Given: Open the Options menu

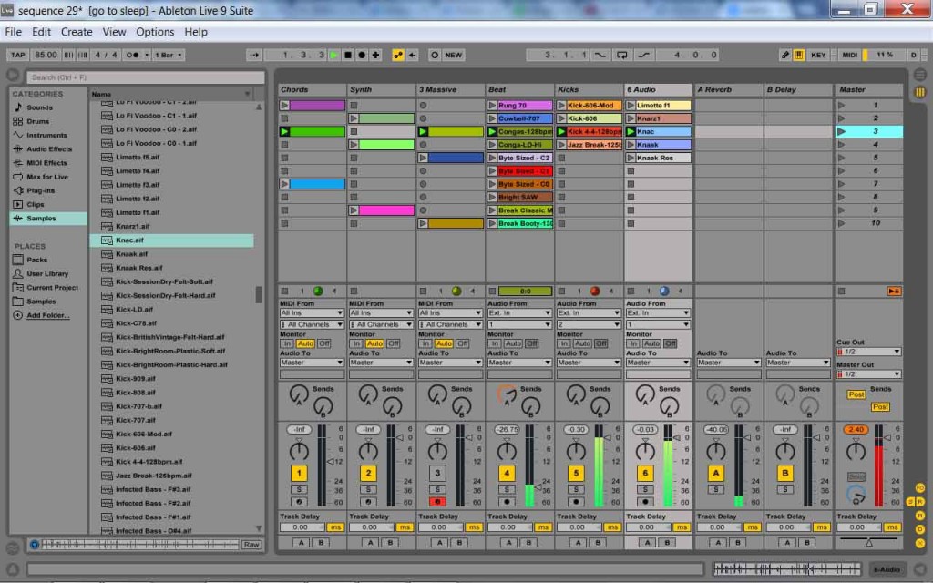Looking at the screenshot, I should pyautogui.click(x=155, y=32).
